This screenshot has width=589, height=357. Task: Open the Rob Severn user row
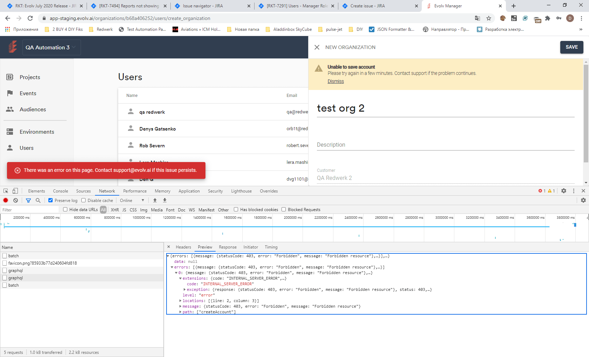tap(213, 146)
